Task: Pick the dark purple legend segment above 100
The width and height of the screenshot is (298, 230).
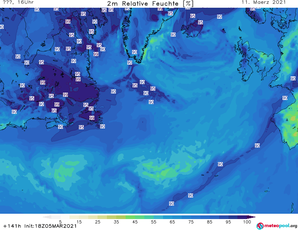Action: pyautogui.click(x=242, y=217)
